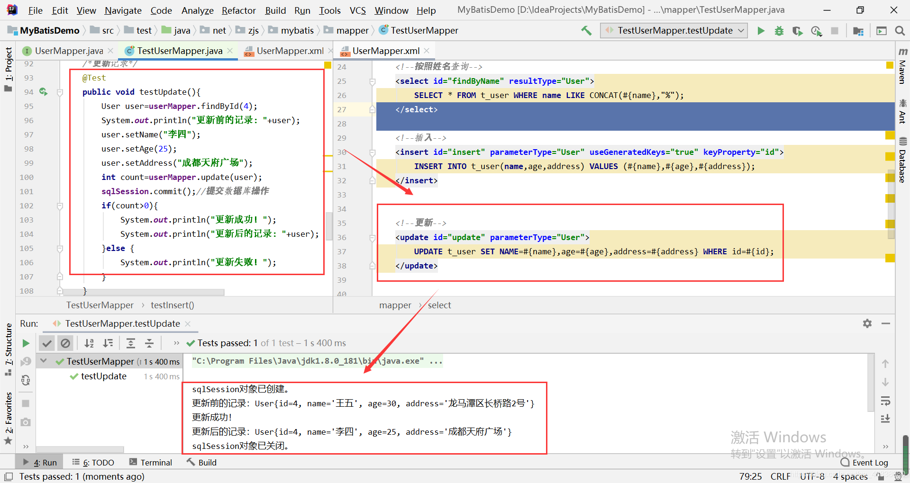Click the up arrow icon beside console output

pos(885,364)
